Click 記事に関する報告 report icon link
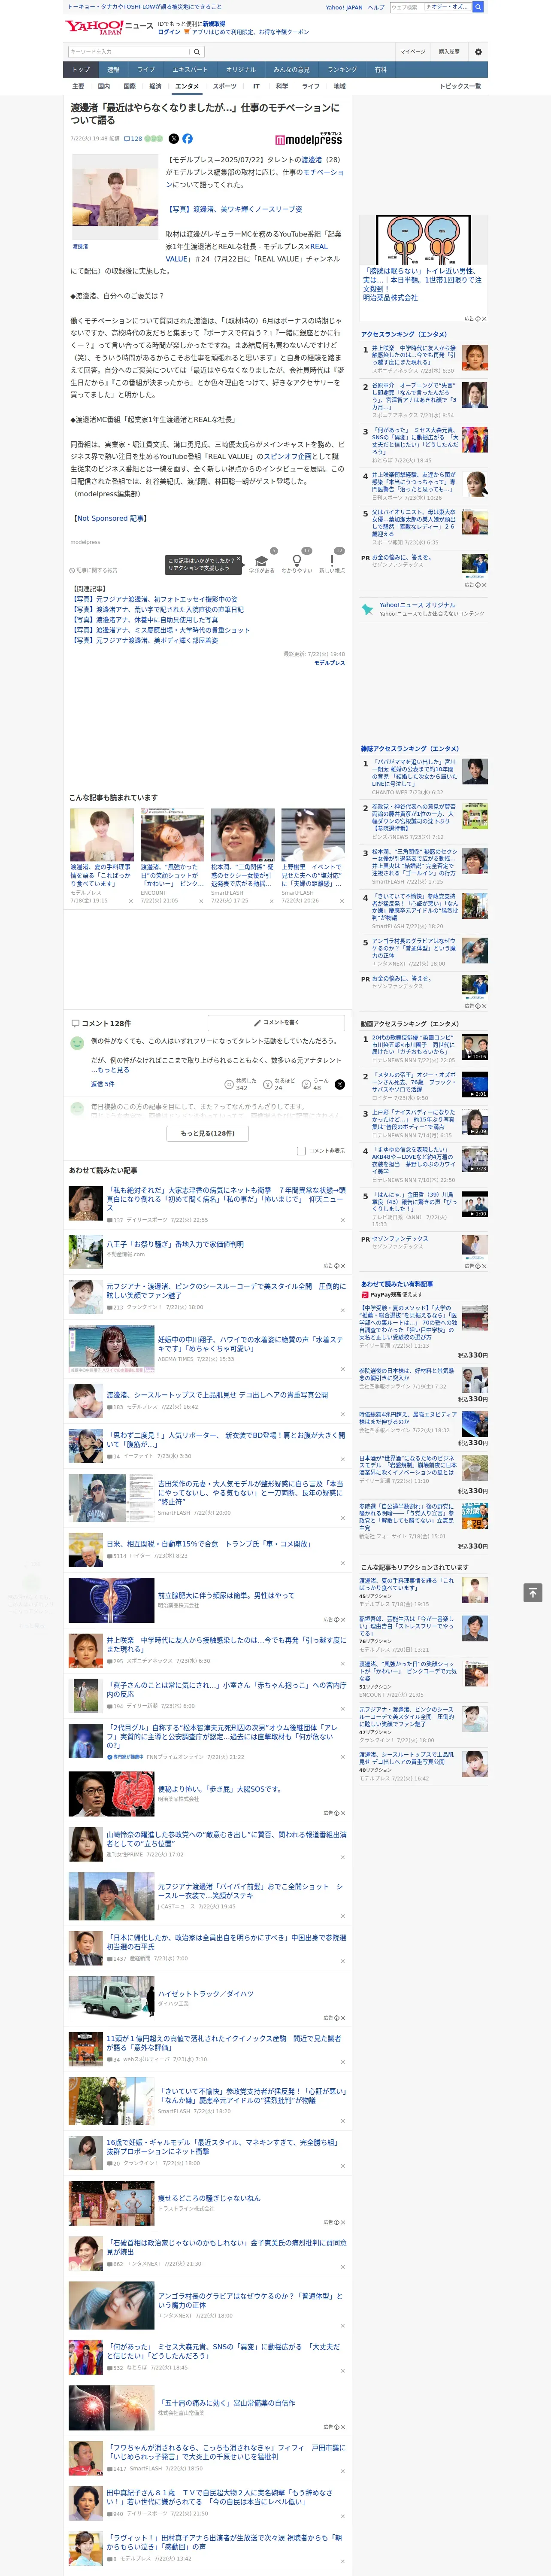This screenshot has width=551, height=2576. (94, 570)
